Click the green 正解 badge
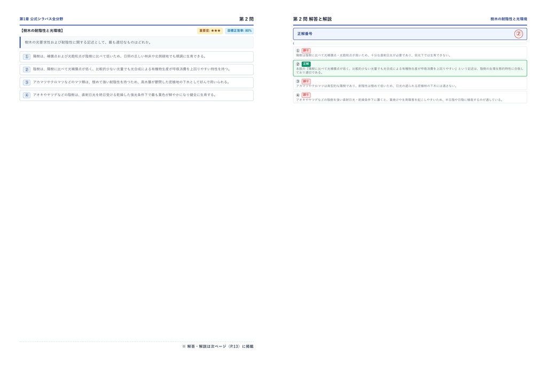The image size is (547, 387). click(306, 64)
